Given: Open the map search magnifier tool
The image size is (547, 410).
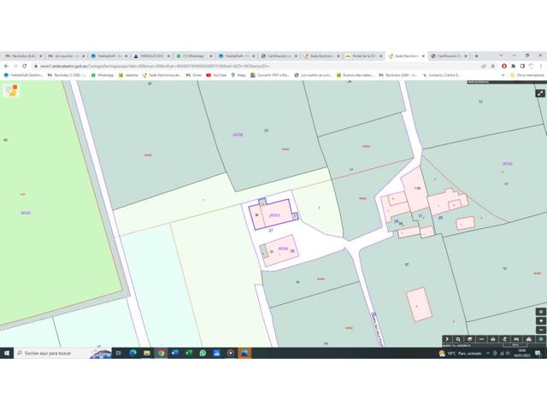Looking at the screenshot, I should pyautogui.click(x=459, y=339).
